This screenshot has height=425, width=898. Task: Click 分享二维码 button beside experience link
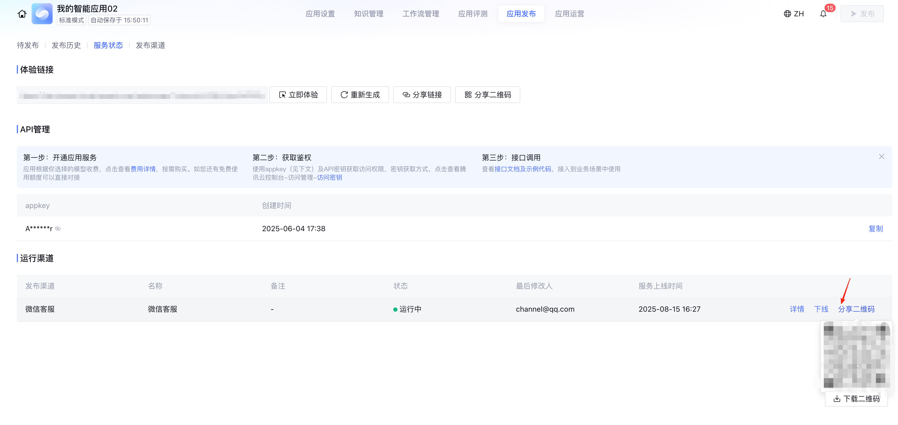tap(487, 95)
